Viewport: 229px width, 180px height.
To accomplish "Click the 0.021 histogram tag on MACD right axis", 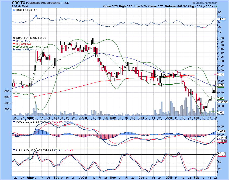I will 221,131.
